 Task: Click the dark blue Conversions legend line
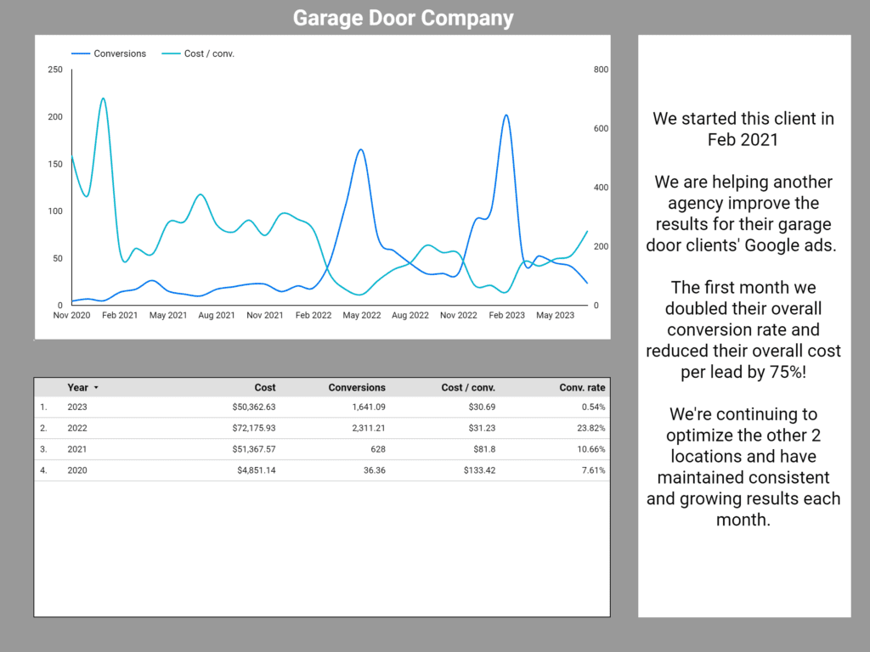click(x=81, y=53)
